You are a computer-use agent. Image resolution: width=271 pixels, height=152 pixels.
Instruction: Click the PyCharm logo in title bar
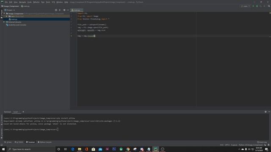click(2, 2)
